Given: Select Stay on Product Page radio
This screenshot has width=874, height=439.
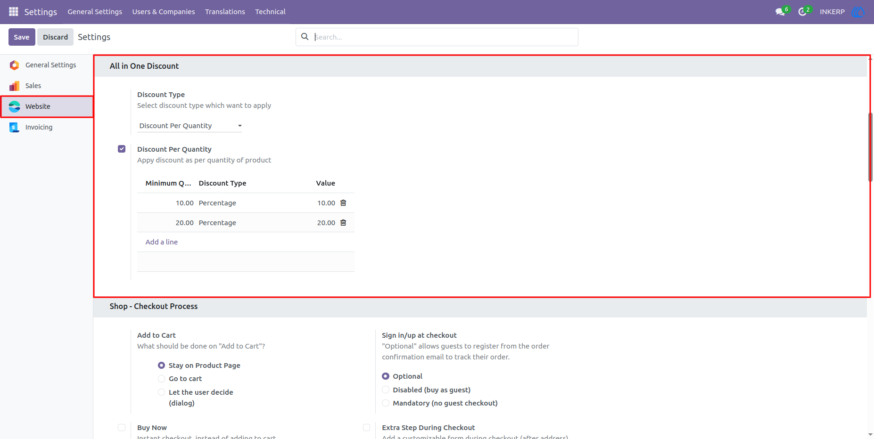Looking at the screenshot, I should point(161,366).
